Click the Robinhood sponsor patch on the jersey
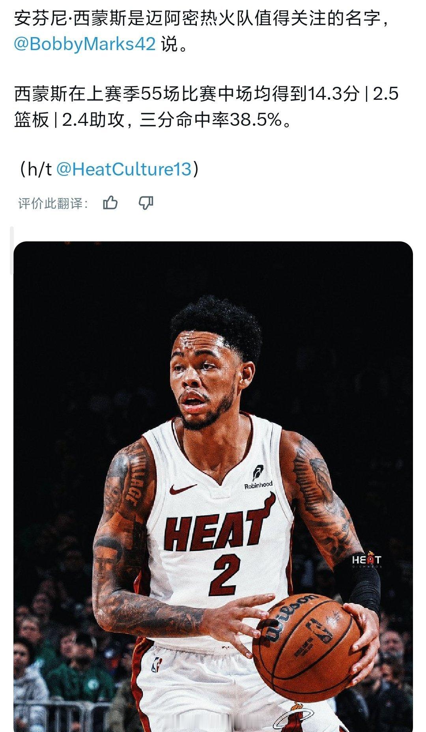The width and height of the screenshot is (426, 732). click(x=258, y=478)
